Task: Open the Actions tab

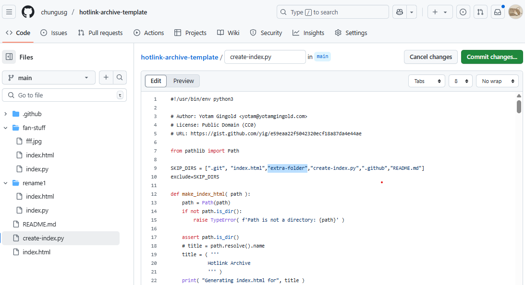Action: pos(149,33)
